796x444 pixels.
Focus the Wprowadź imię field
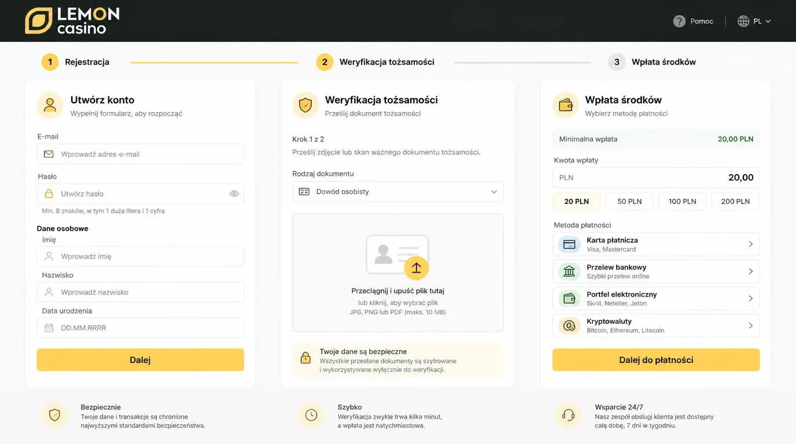pos(141,256)
